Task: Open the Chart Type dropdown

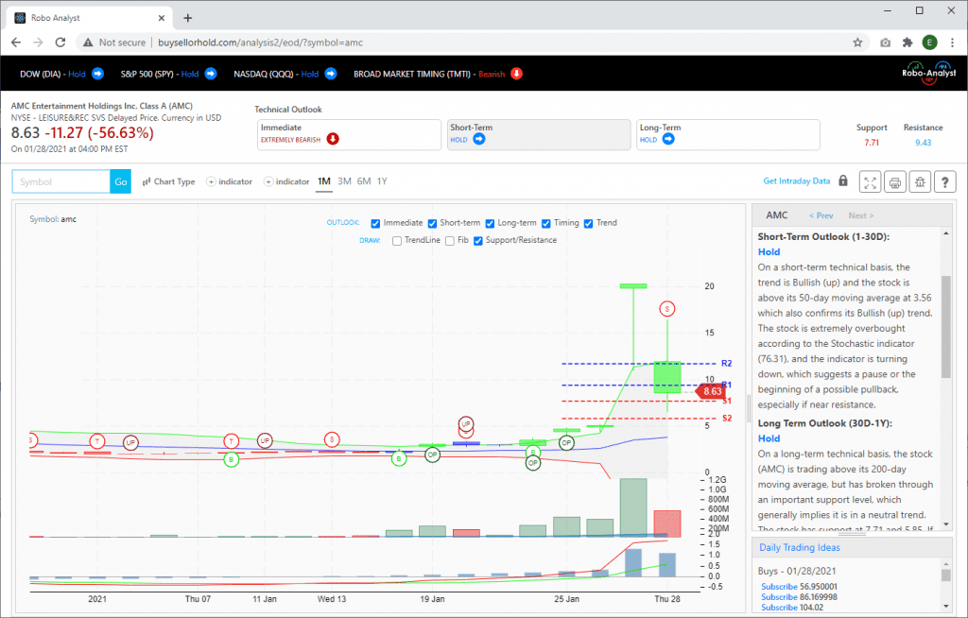Action: [168, 181]
